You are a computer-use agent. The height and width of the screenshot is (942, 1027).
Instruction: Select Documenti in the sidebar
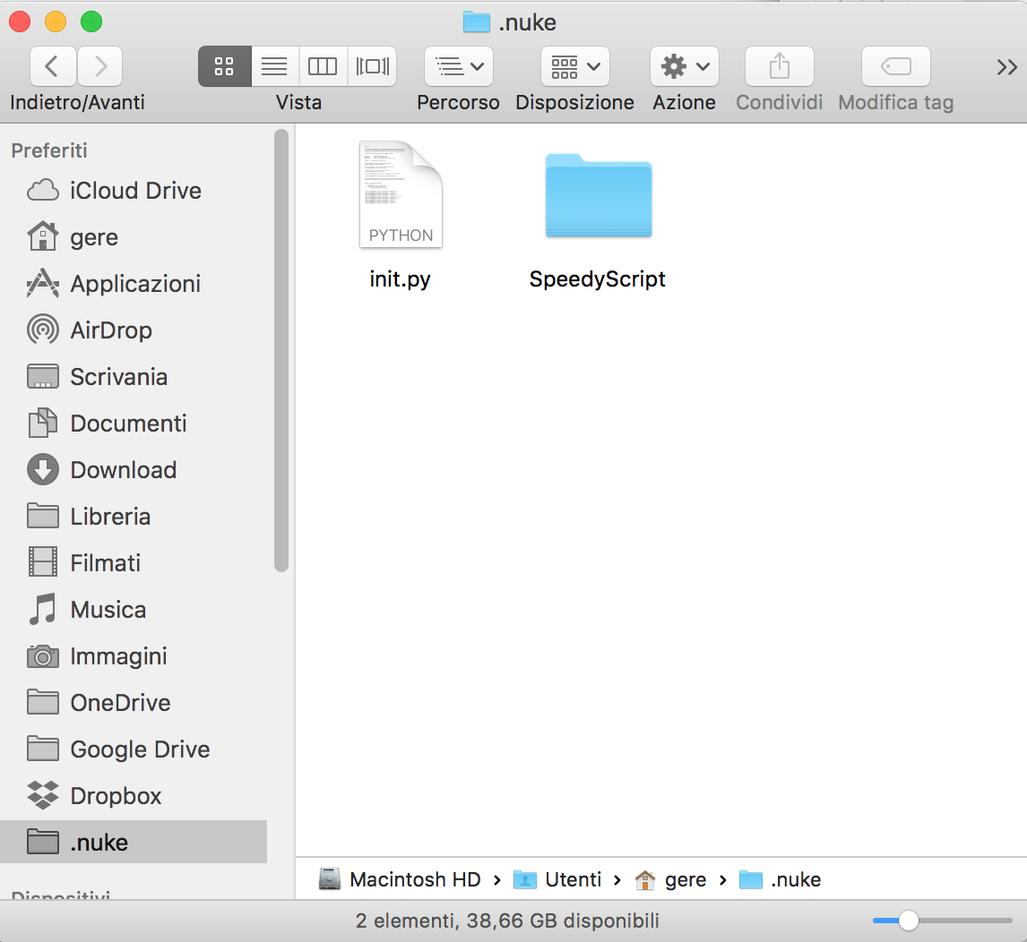coord(128,424)
